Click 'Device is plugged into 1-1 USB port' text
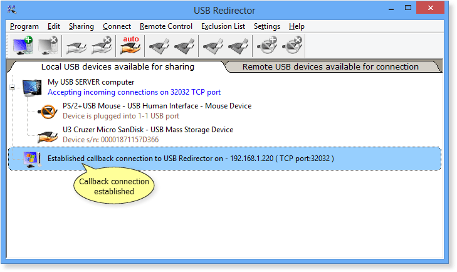This screenshot has width=457, height=272. click(x=121, y=116)
